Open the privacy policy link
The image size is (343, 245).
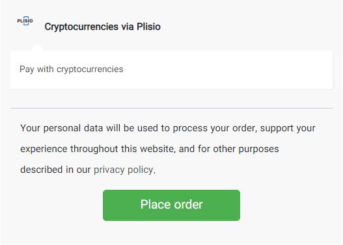pyautogui.click(x=124, y=170)
